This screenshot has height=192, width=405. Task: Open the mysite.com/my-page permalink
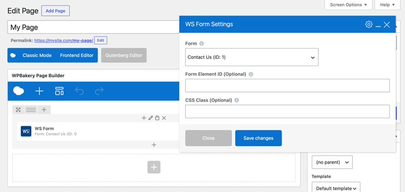pos(64,41)
